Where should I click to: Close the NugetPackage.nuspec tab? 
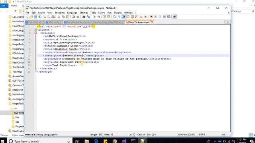pos(152,22)
